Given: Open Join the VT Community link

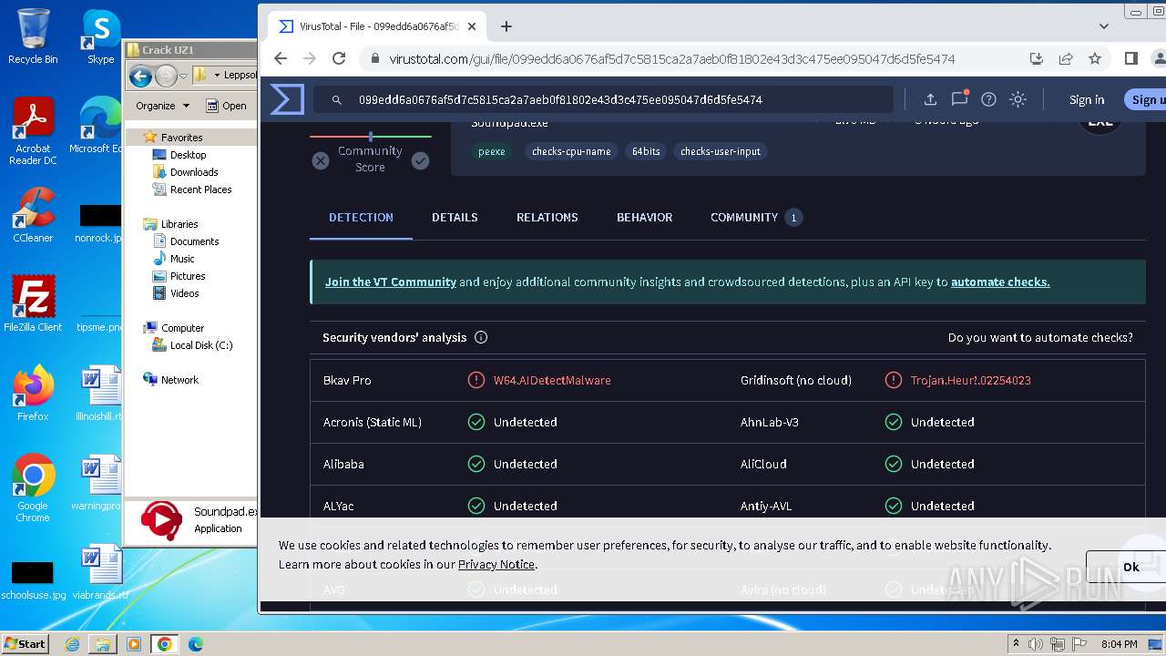Looking at the screenshot, I should tap(391, 282).
